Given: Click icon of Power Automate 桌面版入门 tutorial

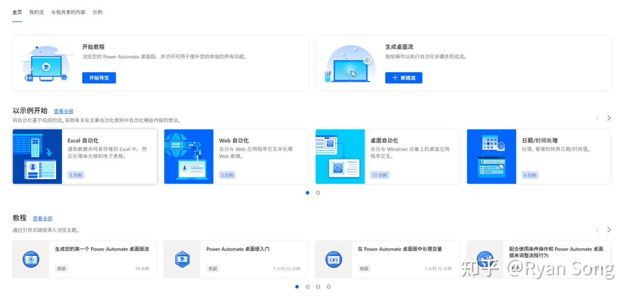Looking at the screenshot, I should click(182, 259).
